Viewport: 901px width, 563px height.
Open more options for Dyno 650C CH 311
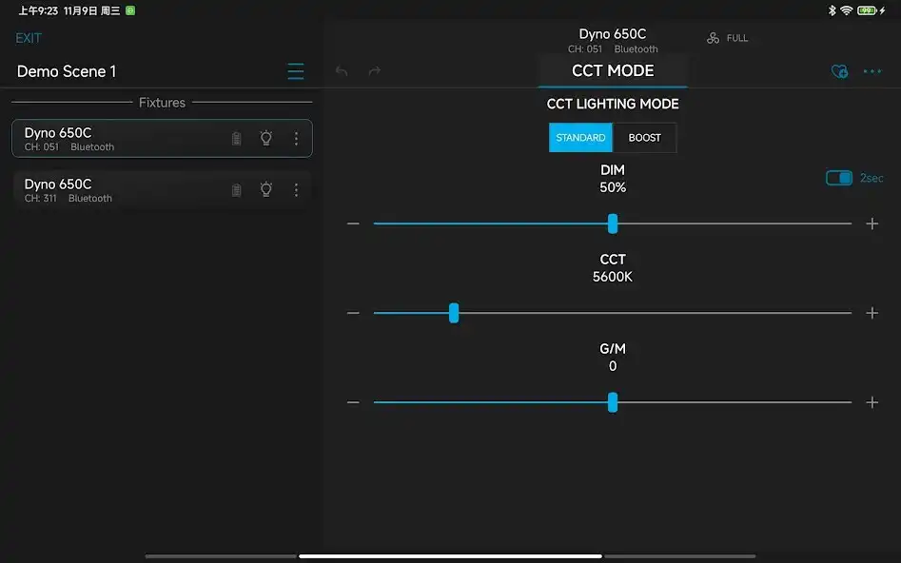coord(296,190)
